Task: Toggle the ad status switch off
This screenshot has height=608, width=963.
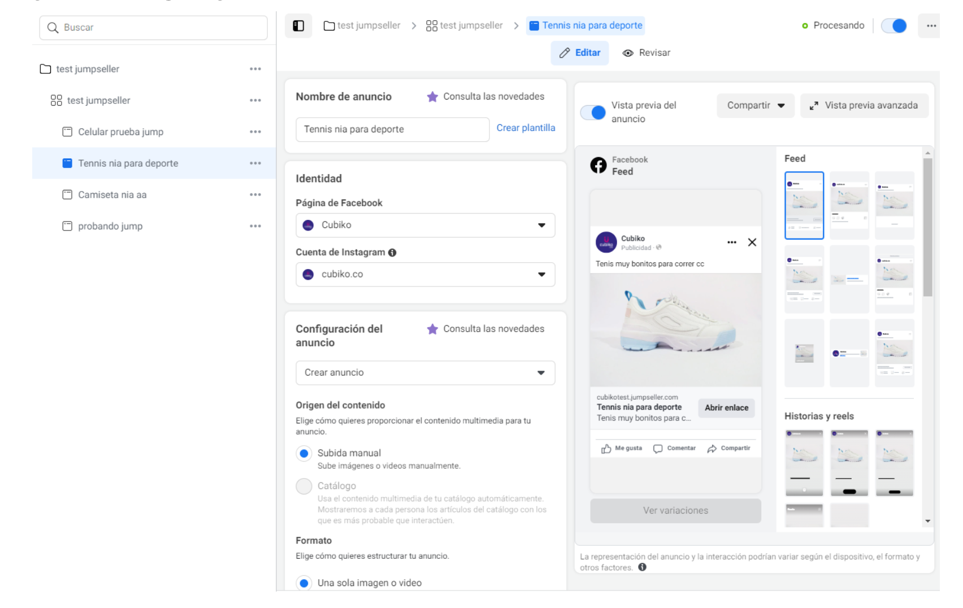Action: [x=893, y=26]
